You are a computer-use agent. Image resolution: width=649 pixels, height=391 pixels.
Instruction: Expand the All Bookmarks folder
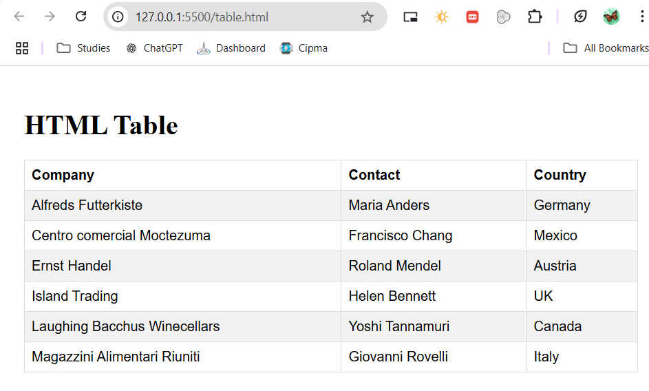click(606, 48)
